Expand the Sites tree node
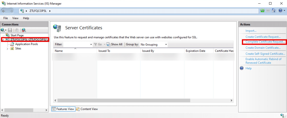The image size is (287, 118). click(x=7, y=49)
